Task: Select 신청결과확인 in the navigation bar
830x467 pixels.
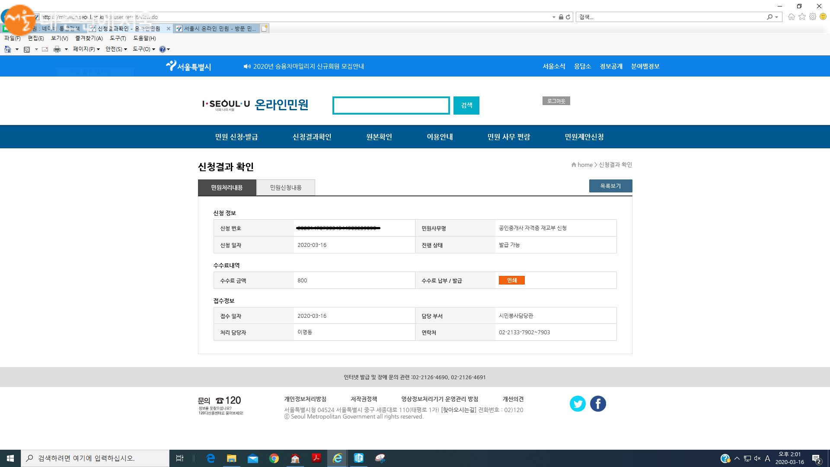Action: [x=312, y=137]
